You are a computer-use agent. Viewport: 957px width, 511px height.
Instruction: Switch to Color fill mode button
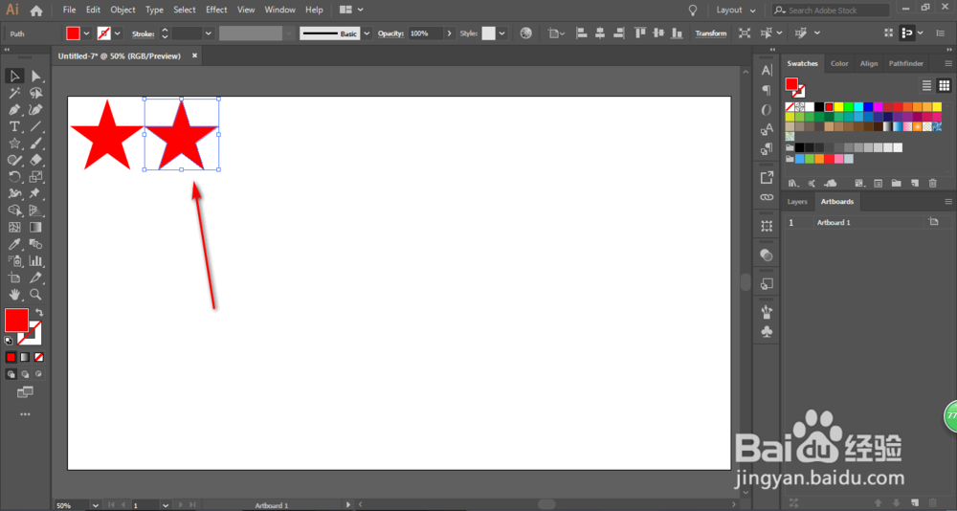(11, 357)
